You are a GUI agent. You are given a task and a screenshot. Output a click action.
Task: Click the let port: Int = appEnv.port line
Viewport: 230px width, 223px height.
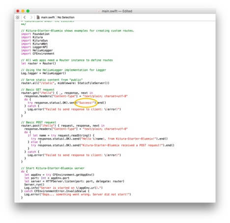[47, 178]
